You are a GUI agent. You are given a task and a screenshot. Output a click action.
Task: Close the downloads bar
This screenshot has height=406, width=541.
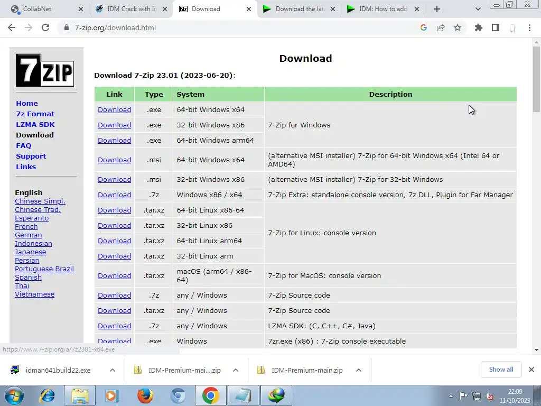[531, 370]
